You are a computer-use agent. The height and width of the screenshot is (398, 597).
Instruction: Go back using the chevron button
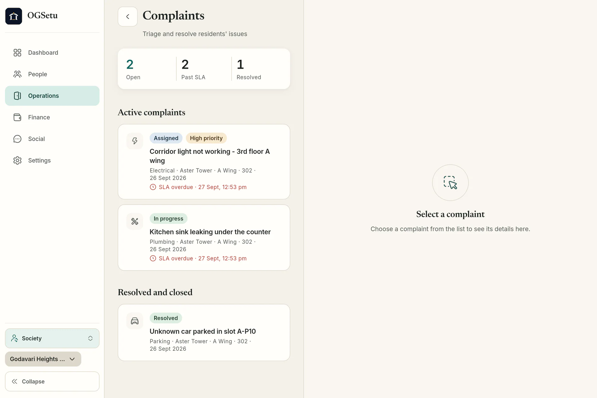point(127,16)
